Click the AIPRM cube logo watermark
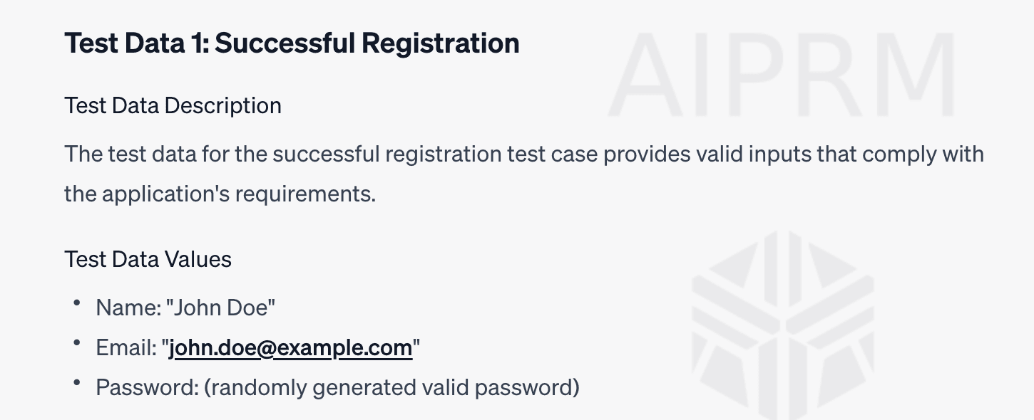The image size is (1034, 420). click(782, 324)
